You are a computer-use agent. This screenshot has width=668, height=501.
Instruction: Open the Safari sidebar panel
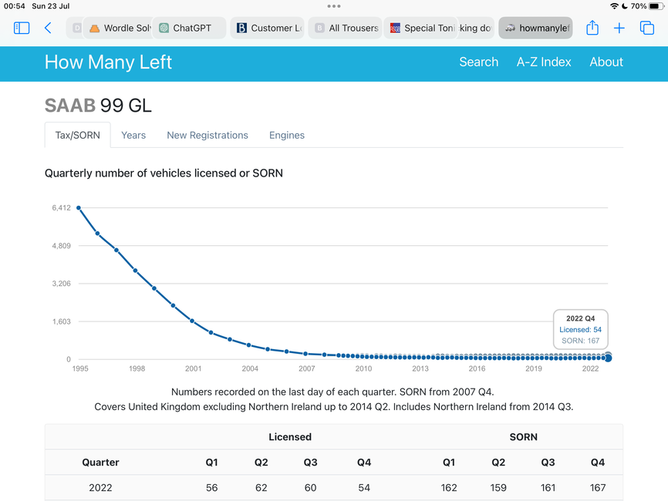coord(22,28)
